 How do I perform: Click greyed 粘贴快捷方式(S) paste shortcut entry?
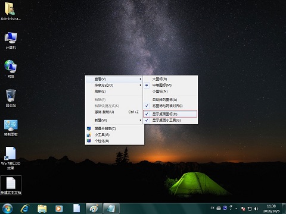click(x=114, y=106)
